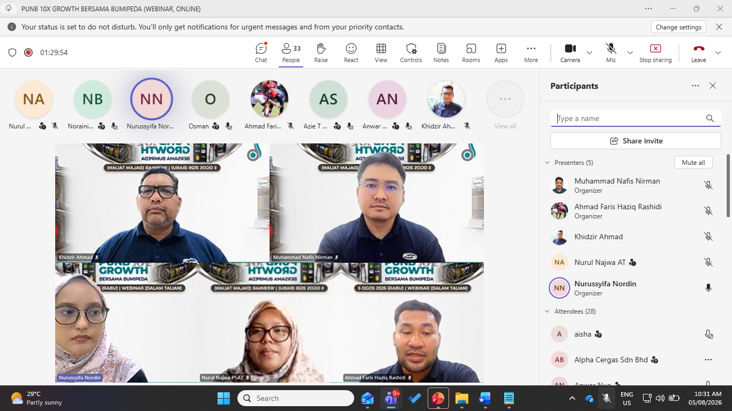Open the Apps menu
This screenshot has width=732, height=411.
coord(501,52)
